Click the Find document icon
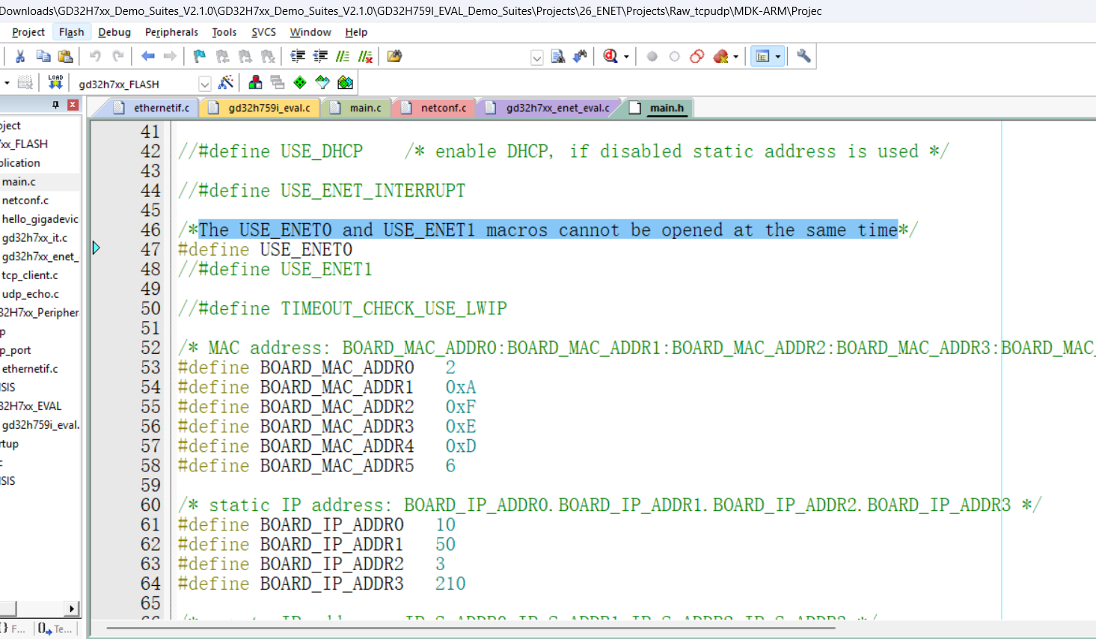Viewport: 1096px width, 639px height. (x=557, y=56)
